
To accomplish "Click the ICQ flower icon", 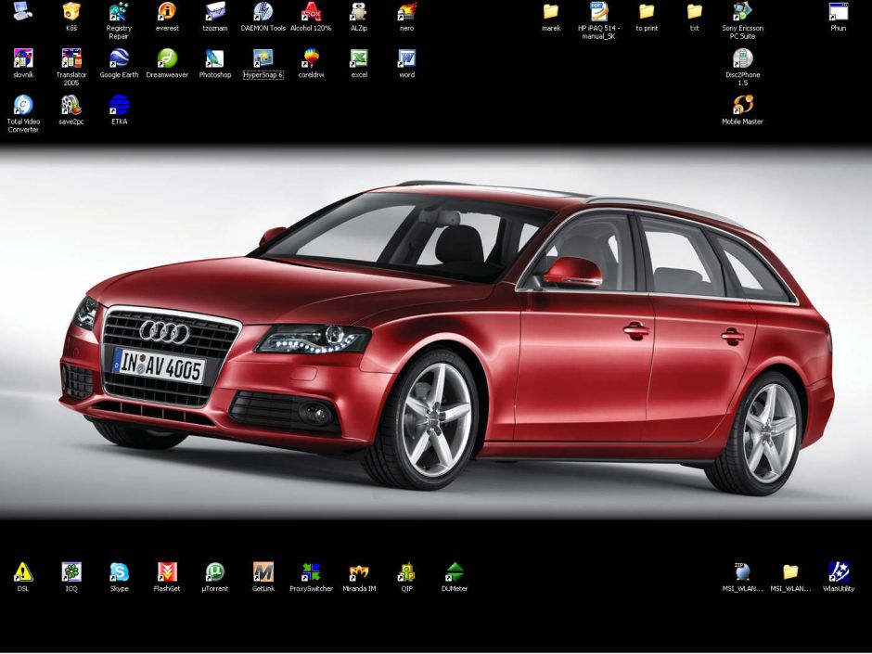I will 71,572.
